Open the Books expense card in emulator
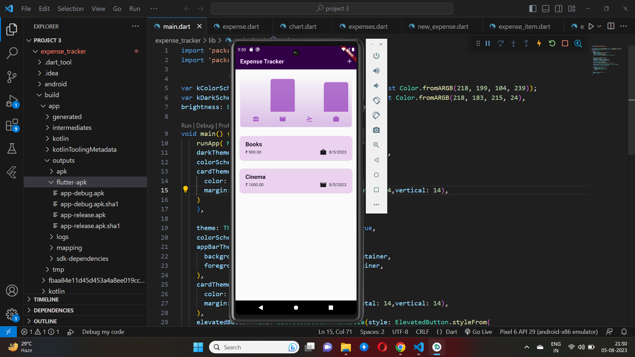 pyautogui.click(x=296, y=148)
